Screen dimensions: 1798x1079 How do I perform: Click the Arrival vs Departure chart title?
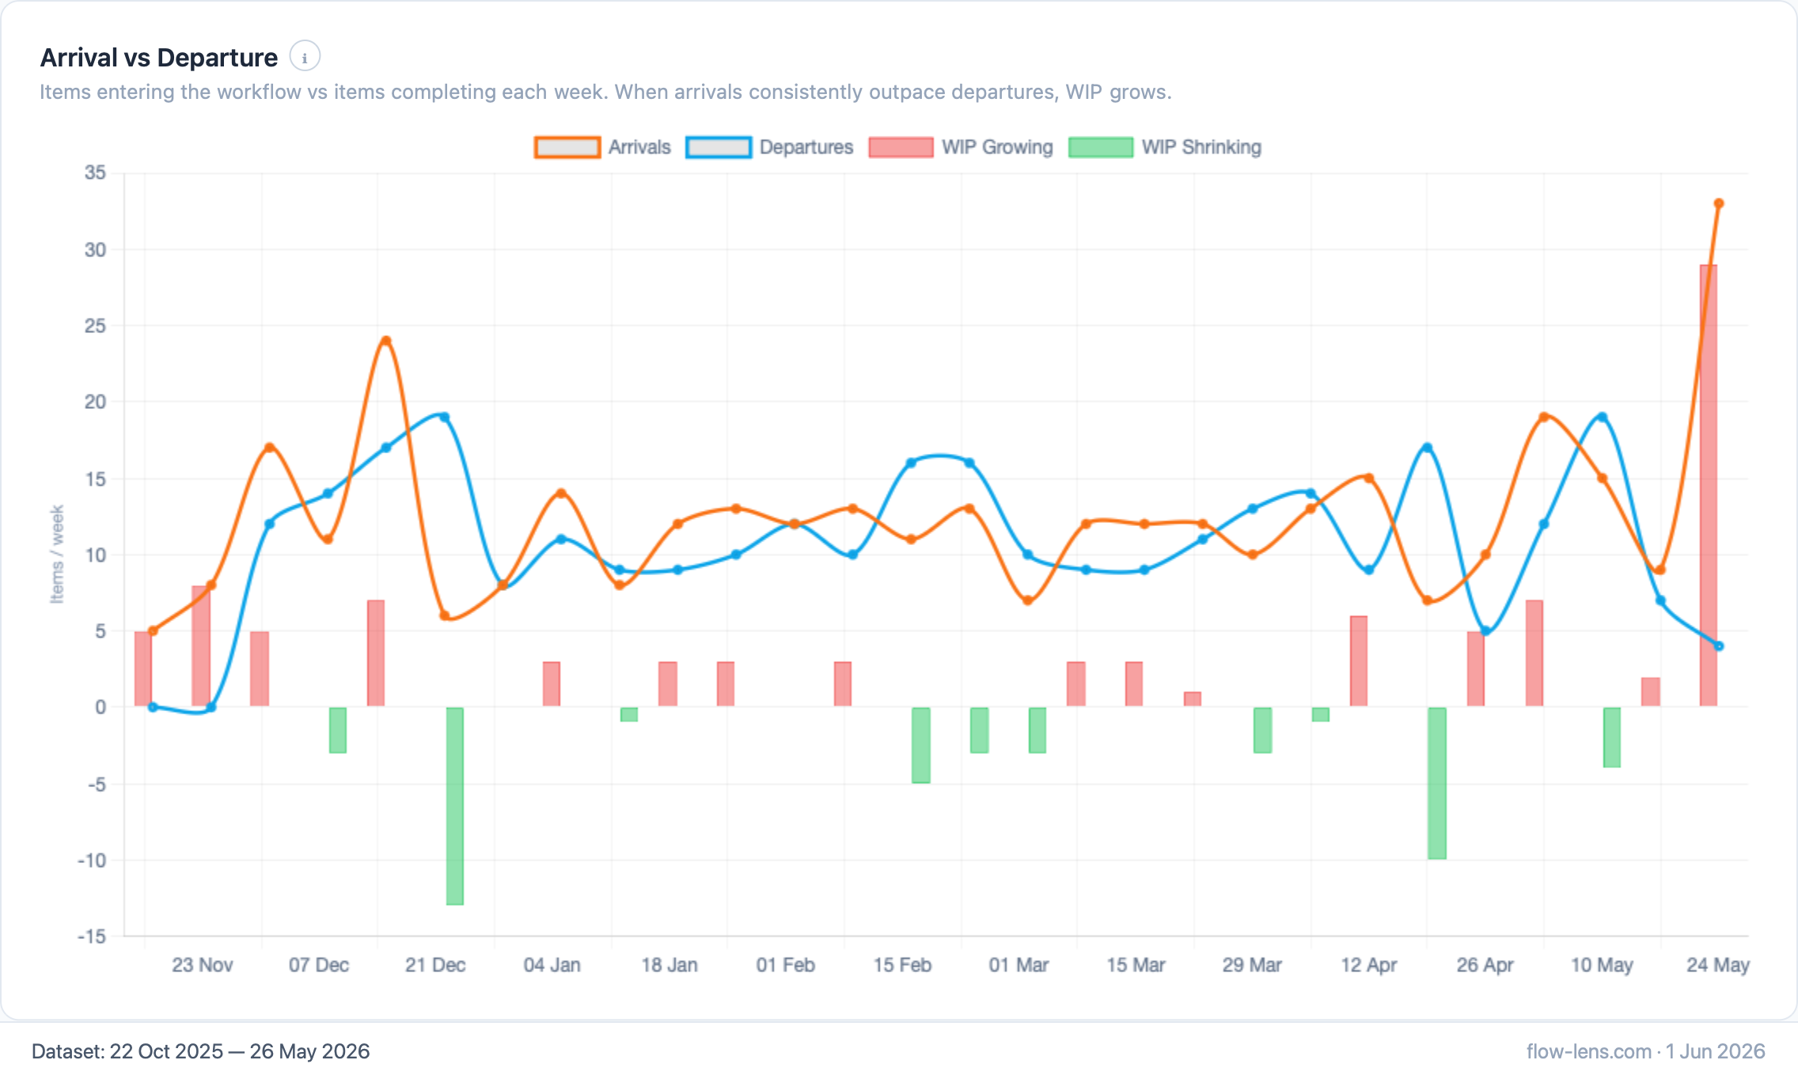(159, 58)
